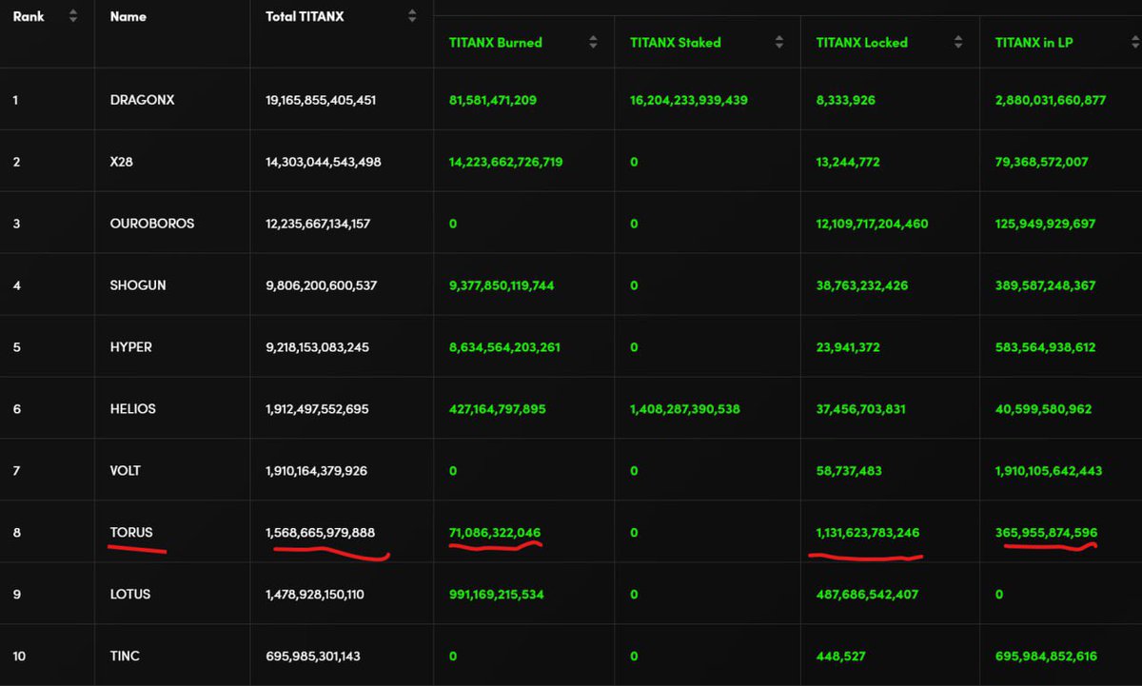Select the X28 name cell
This screenshot has width=1142, height=686.
pos(122,162)
